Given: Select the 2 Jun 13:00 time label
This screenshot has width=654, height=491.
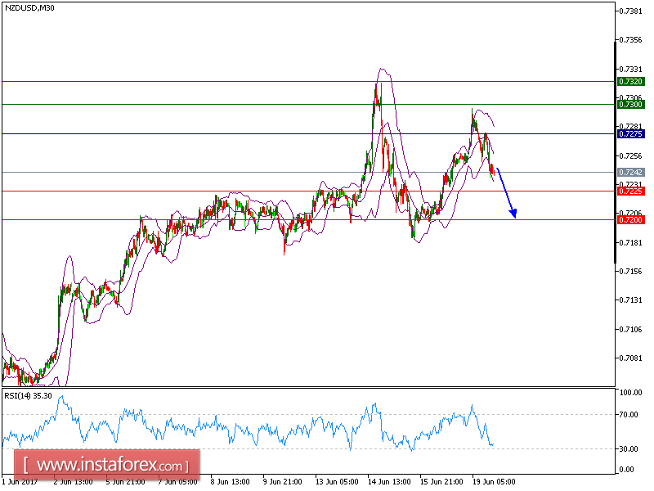Looking at the screenshot, I should coord(73,482).
